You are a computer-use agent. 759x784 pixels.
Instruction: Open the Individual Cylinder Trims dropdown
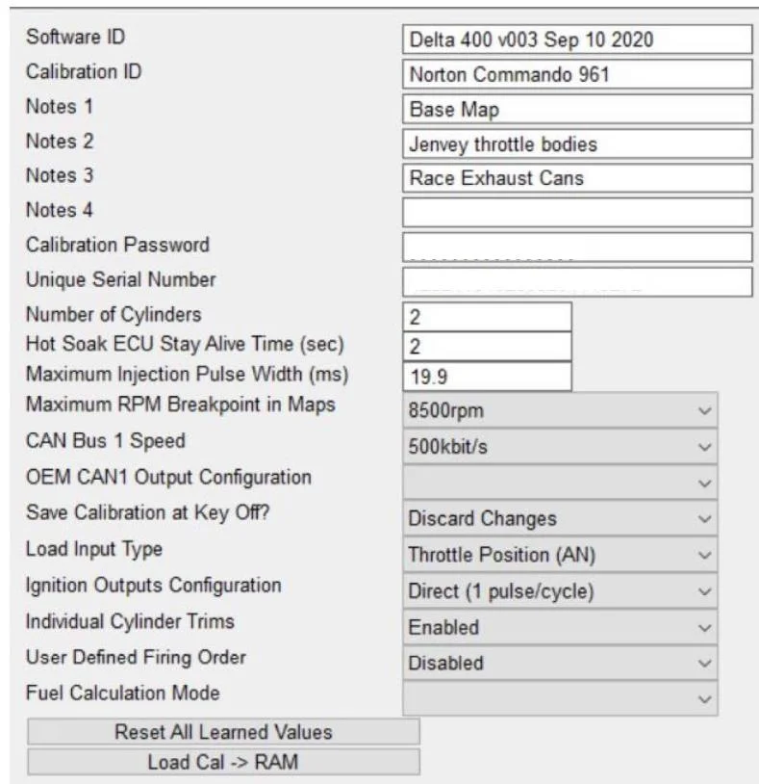point(559,627)
